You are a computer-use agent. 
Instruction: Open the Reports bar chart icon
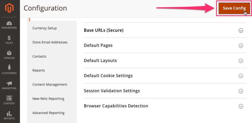9,113
